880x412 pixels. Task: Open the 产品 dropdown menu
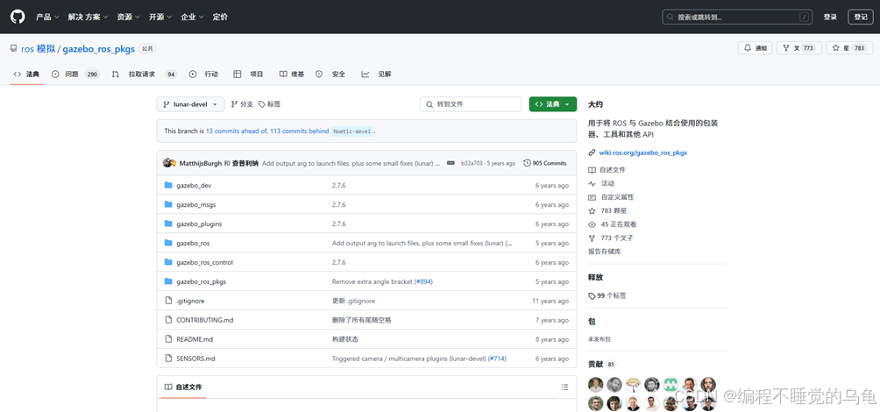[x=46, y=17]
